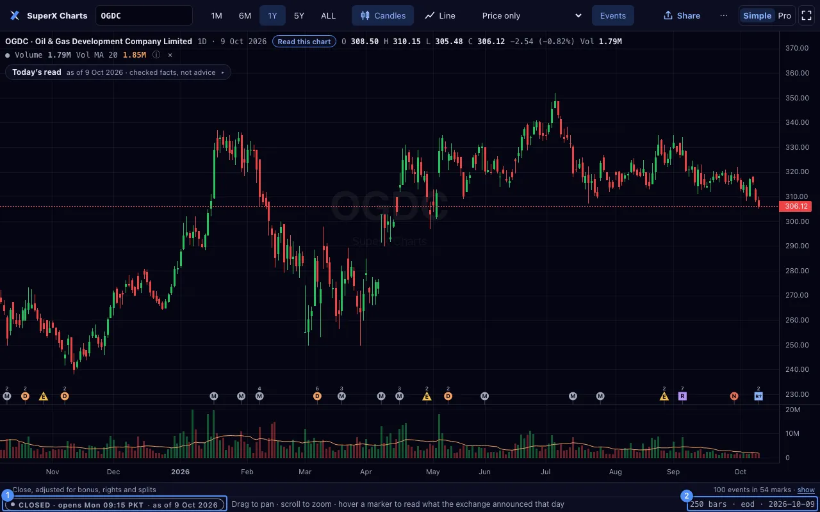This screenshot has height=512, width=820.
Task: Toggle the Events overlay button
Action: point(613,15)
